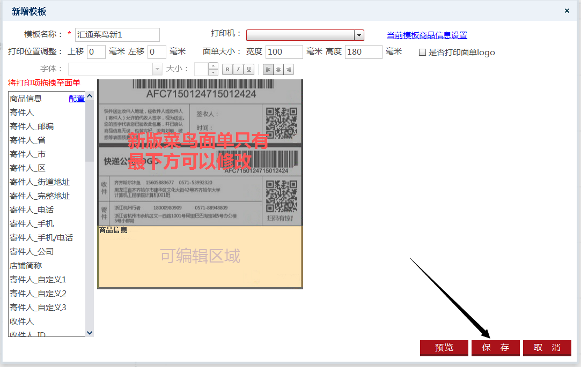Toggle underline text formatting
581x367 pixels.
click(249, 69)
